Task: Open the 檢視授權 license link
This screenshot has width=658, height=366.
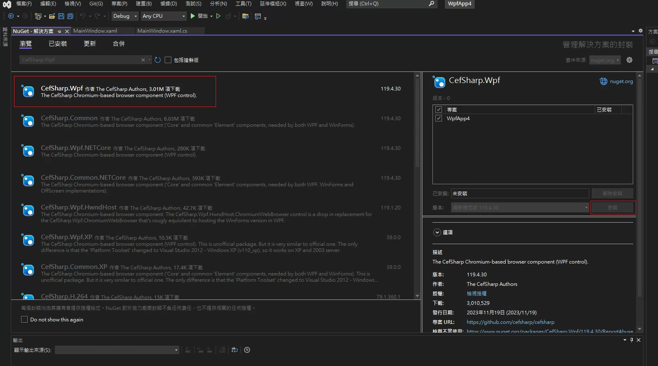Action: point(477,294)
